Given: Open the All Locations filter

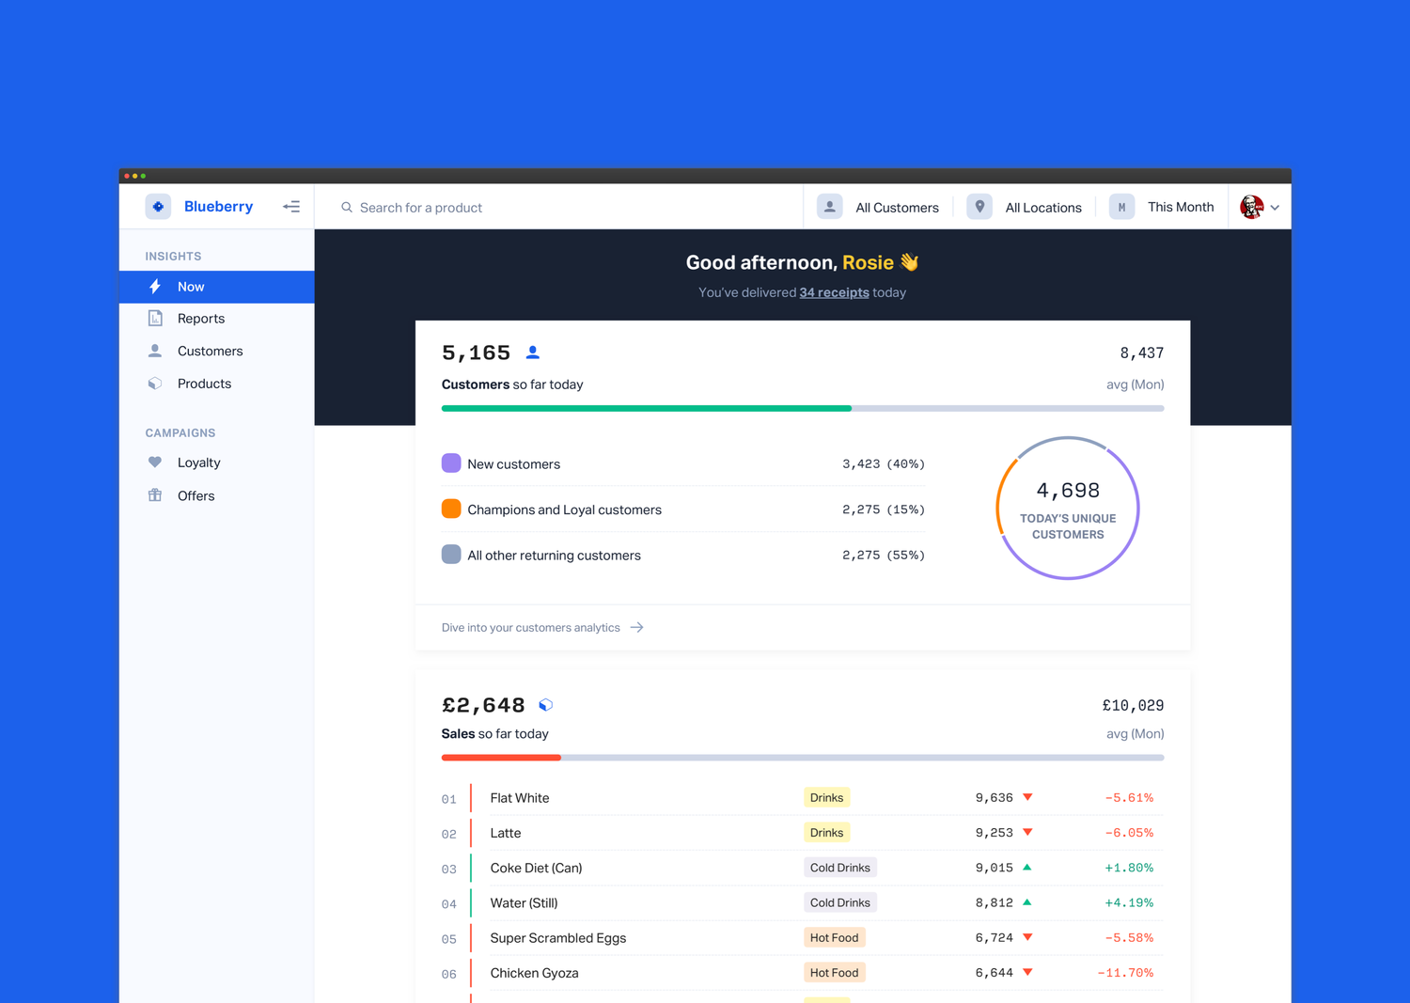Looking at the screenshot, I should 1025,207.
